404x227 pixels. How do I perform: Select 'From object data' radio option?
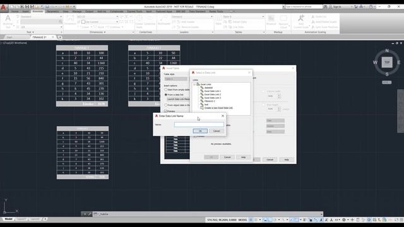pos(165,105)
